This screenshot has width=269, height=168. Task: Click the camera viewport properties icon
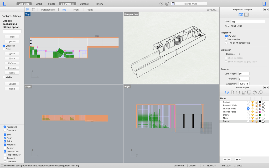pyautogui.click(x=240, y=15)
